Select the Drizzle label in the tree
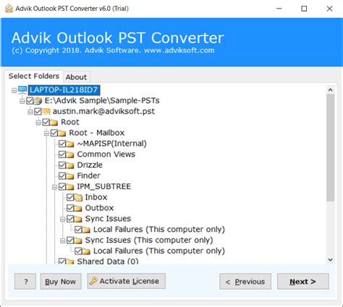The image size is (343, 307). coord(90,165)
